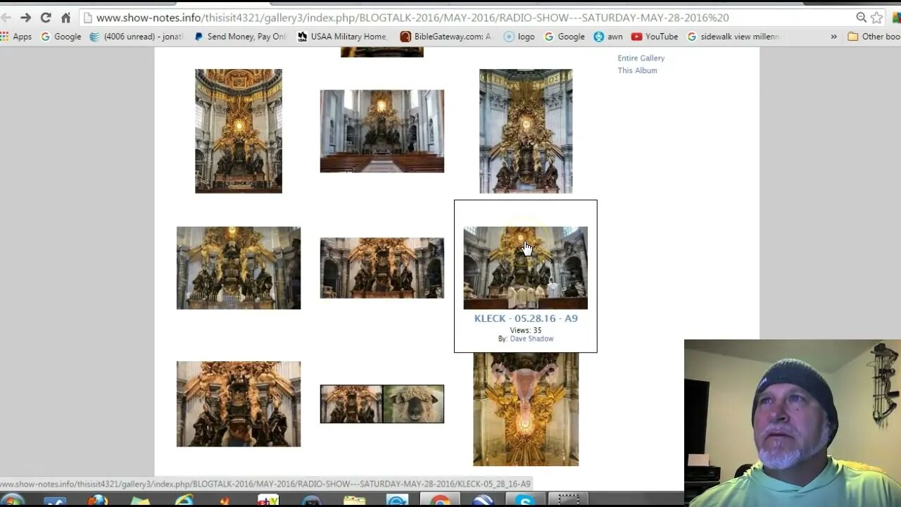Reload the page with the refresh icon
Screen dimensions: 901x507
click(46, 18)
